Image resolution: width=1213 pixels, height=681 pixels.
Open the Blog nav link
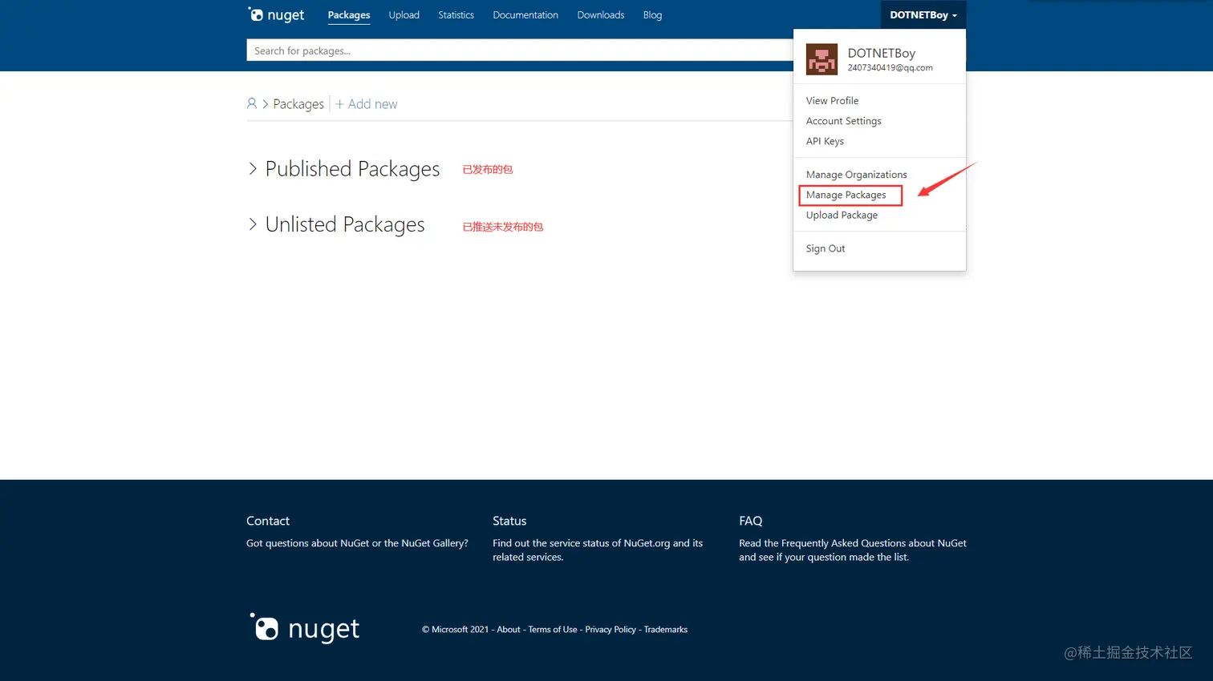(x=652, y=15)
